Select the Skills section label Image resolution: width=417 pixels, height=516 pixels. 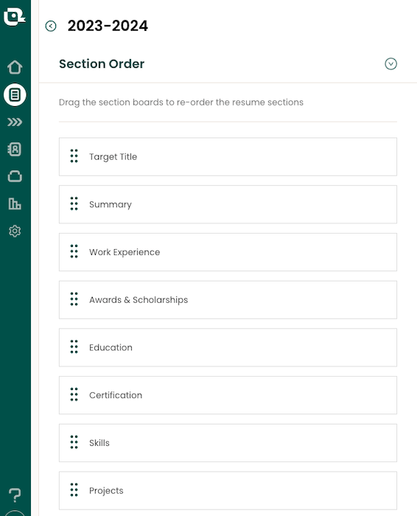pyautogui.click(x=99, y=443)
